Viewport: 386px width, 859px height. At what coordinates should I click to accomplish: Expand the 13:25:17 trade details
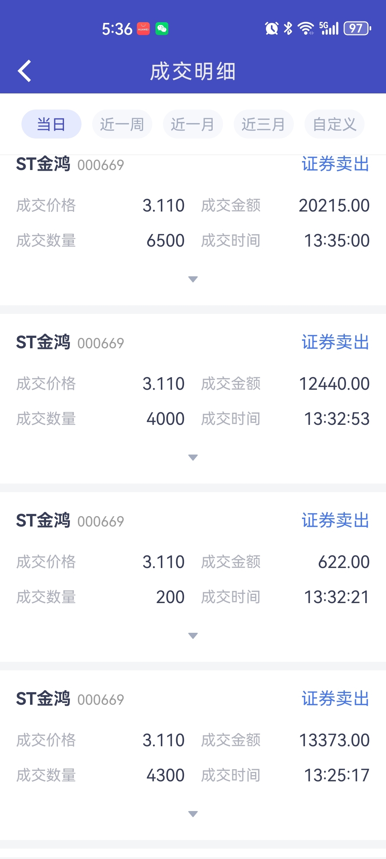pyautogui.click(x=193, y=814)
